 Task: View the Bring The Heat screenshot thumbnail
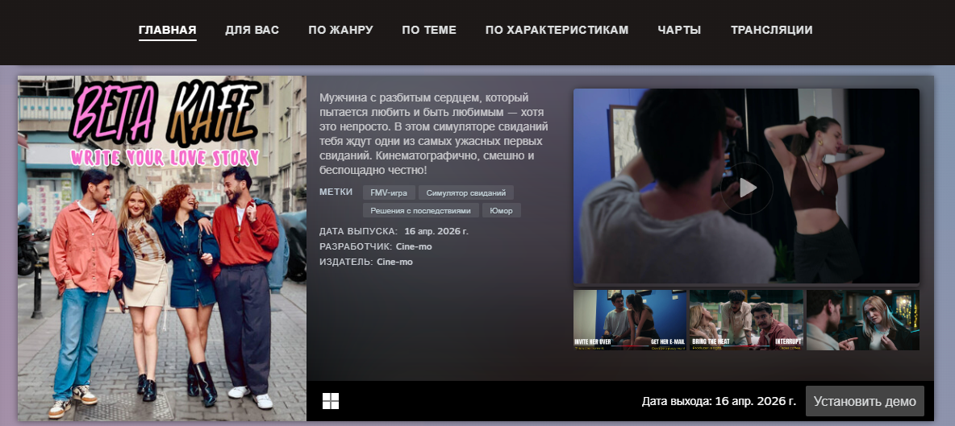[x=746, y=320]
